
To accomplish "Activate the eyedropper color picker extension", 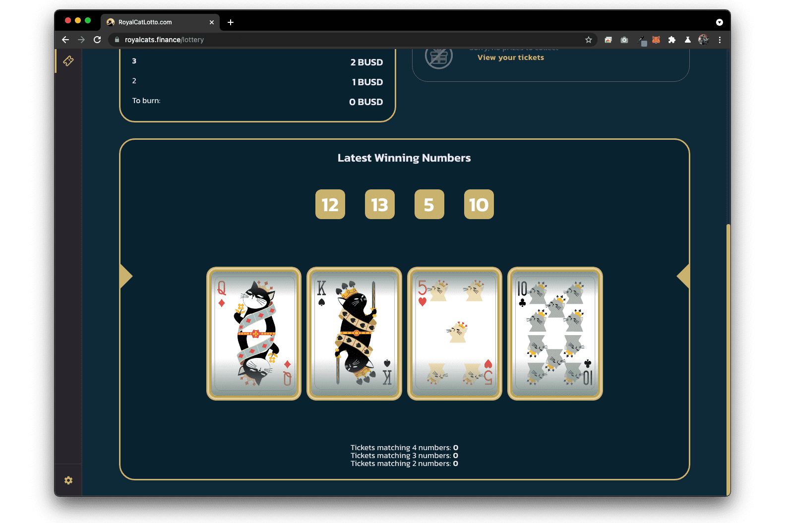I will point(642,40).
